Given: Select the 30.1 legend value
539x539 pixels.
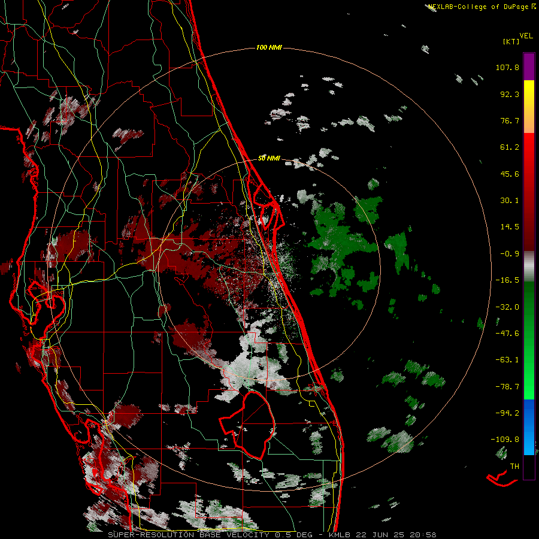Looking at the screenshot, I should [510, 201].
